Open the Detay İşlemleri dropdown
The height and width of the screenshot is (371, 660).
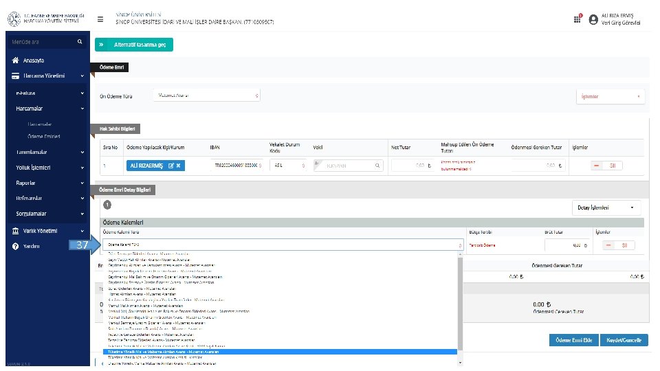tap(606, 207)
